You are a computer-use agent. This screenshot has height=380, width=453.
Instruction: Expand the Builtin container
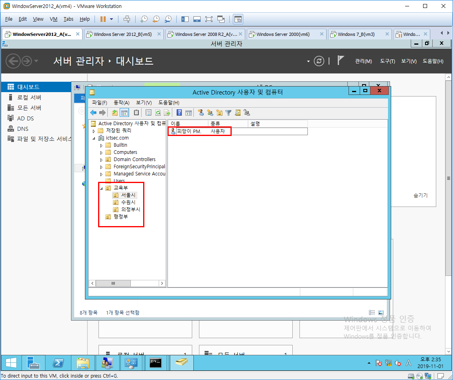click(101, 146)
